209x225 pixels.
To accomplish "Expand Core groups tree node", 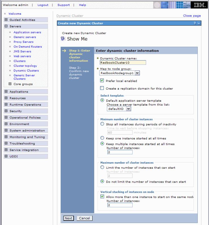I will click(10, 84).
